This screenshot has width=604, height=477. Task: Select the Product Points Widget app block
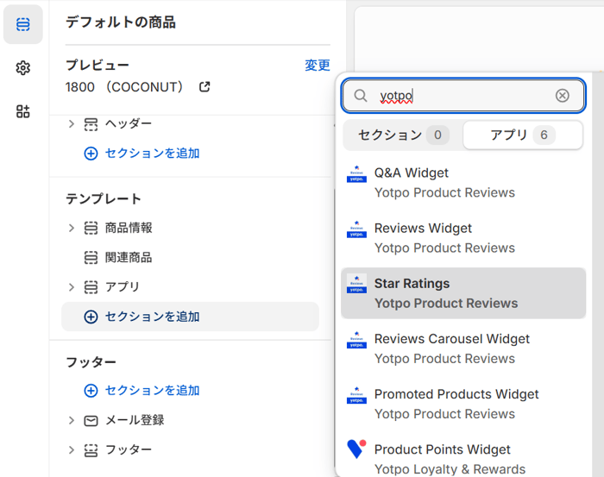(x=463, y=458)
